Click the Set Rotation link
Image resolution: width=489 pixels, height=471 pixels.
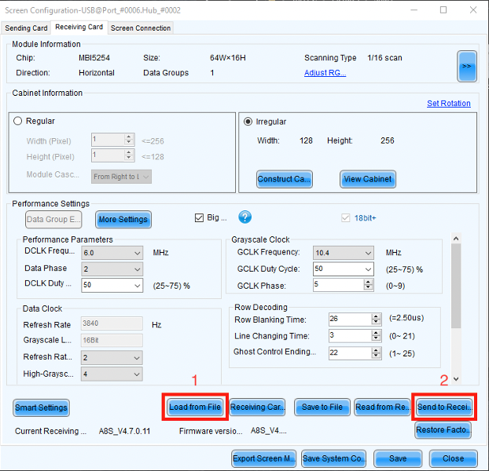click(x=448, y=104)
